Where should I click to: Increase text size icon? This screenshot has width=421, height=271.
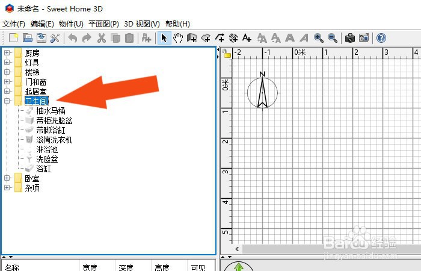(262, 38)
